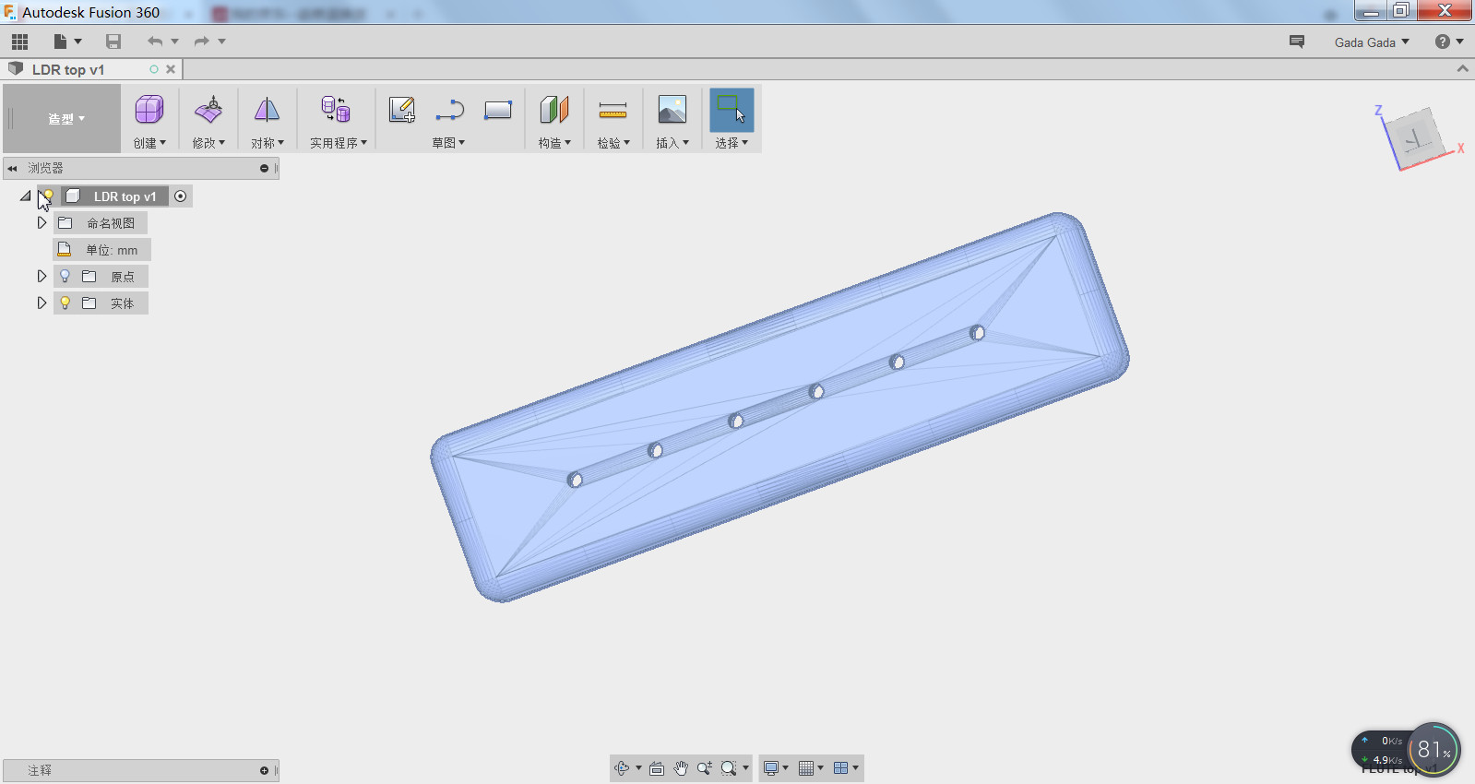Expand the 命名视图 tree node
This screenshot has width=1475, height=784.
tap(42, 222)
